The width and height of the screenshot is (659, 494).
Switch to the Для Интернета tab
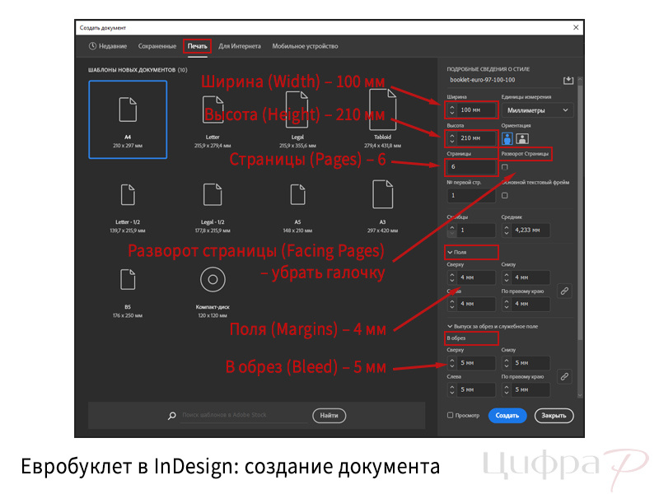239,47
